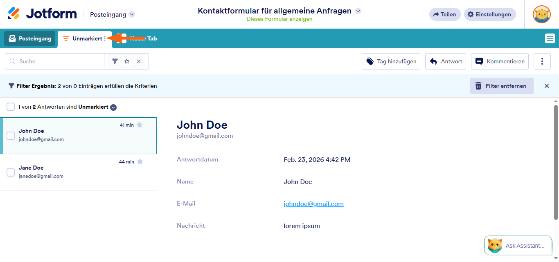The width and height of the screenshot is (559, 262).
Task: Open the form title dropdown arrow
Action: pos(358,11)
